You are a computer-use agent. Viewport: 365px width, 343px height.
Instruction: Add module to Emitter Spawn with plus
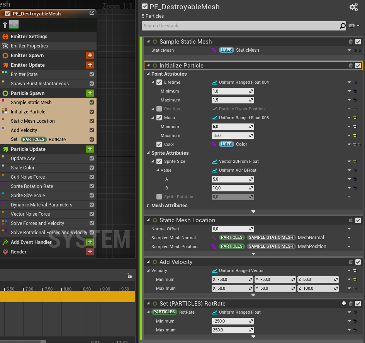tap(90, 56)
